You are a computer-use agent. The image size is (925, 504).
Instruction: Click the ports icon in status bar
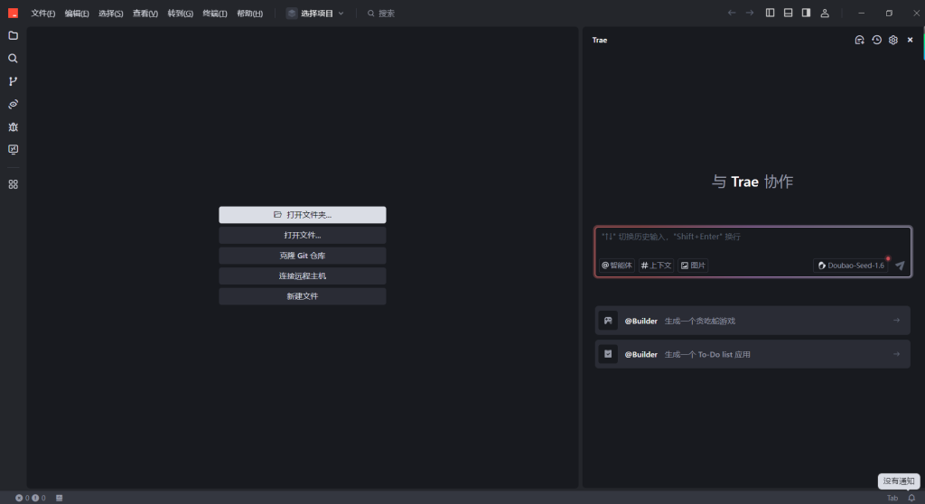coord(59,498)
